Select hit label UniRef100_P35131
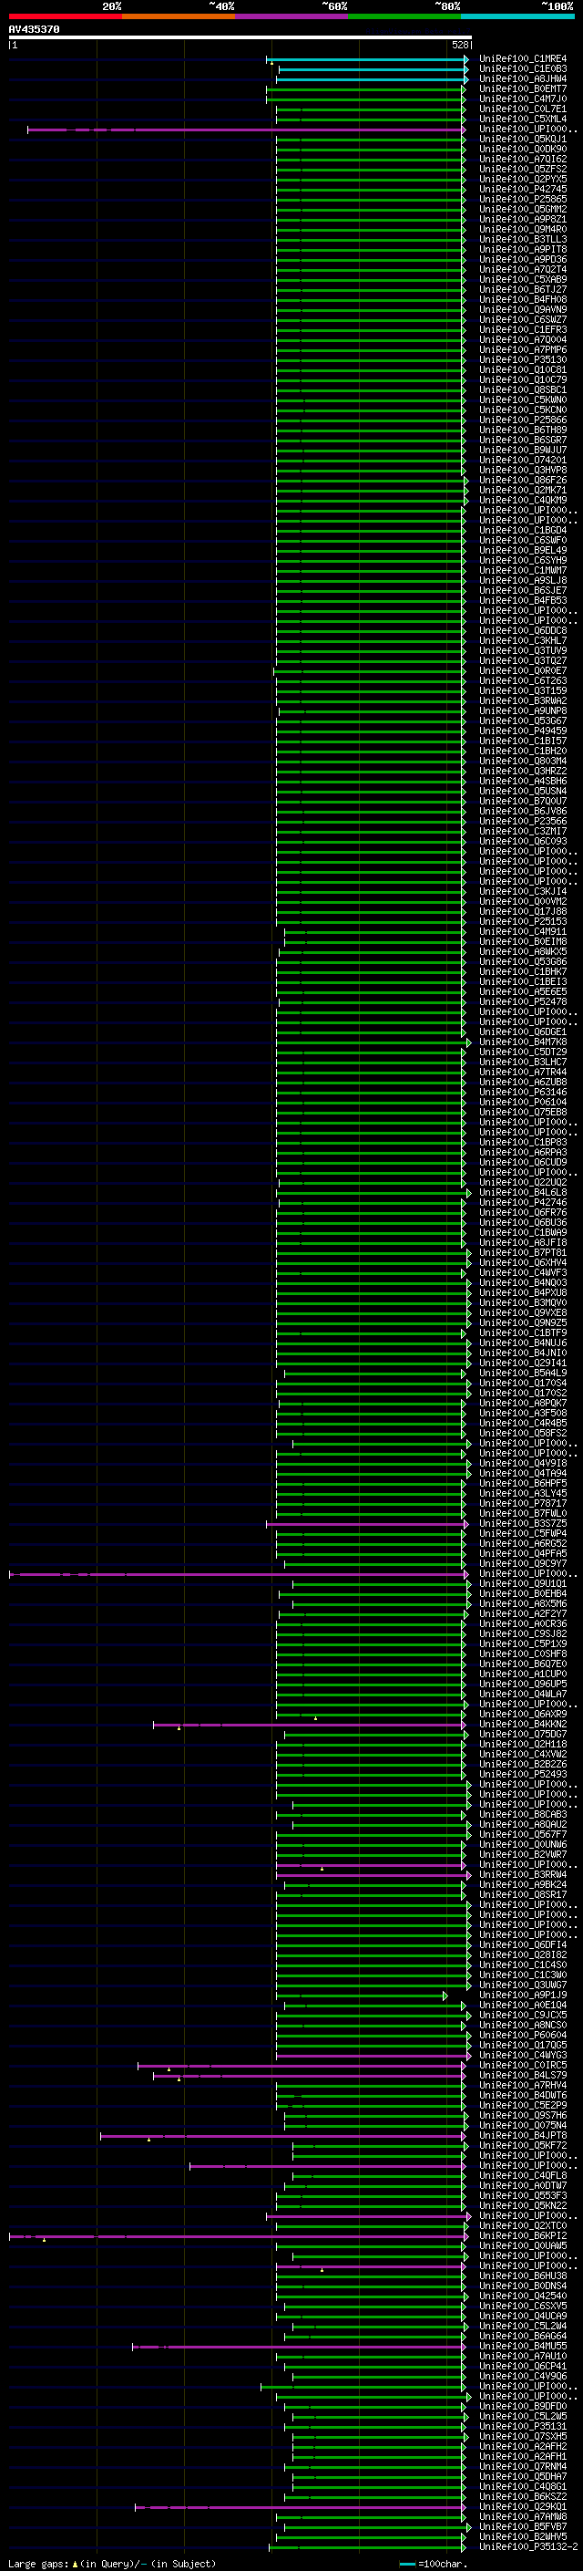The width and height of the screenshot is (583, 2571). click(522, 2426)
